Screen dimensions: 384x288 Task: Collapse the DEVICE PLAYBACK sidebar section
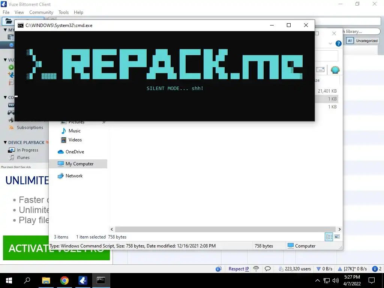[x=5, y=142]
